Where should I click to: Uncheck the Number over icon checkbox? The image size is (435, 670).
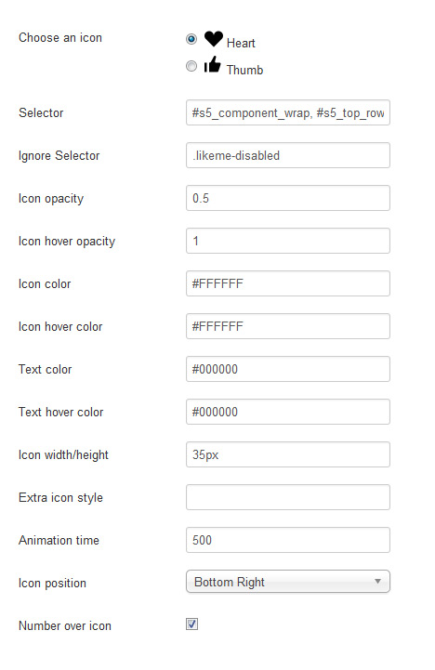[x=191, y=624]
